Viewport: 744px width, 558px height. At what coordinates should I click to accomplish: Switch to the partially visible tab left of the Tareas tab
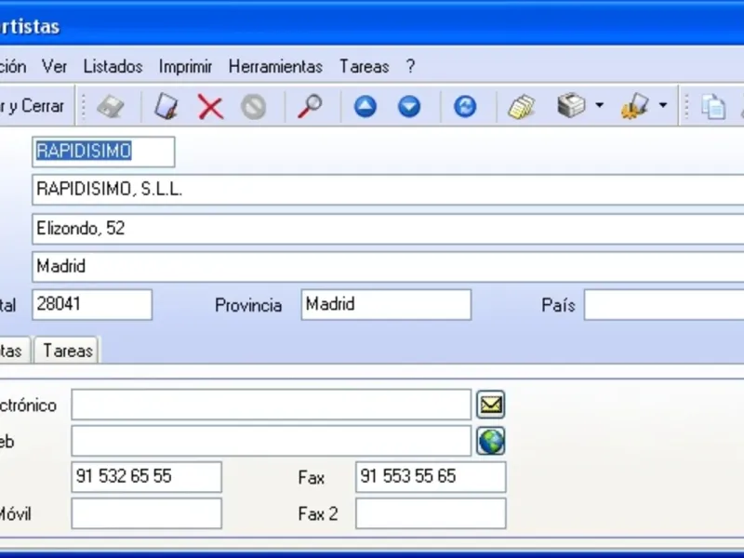[x=14, y=351]
